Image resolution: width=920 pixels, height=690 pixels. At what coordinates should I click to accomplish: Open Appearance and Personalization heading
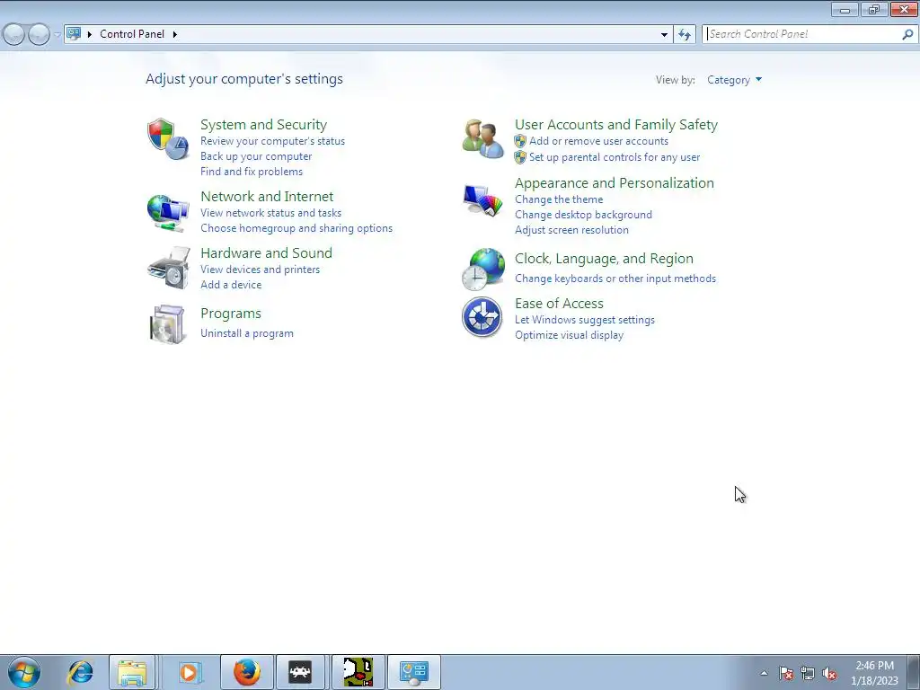coord(615,182)
